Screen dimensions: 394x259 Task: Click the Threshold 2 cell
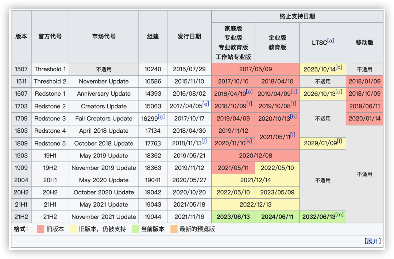(x=50, y=81)
